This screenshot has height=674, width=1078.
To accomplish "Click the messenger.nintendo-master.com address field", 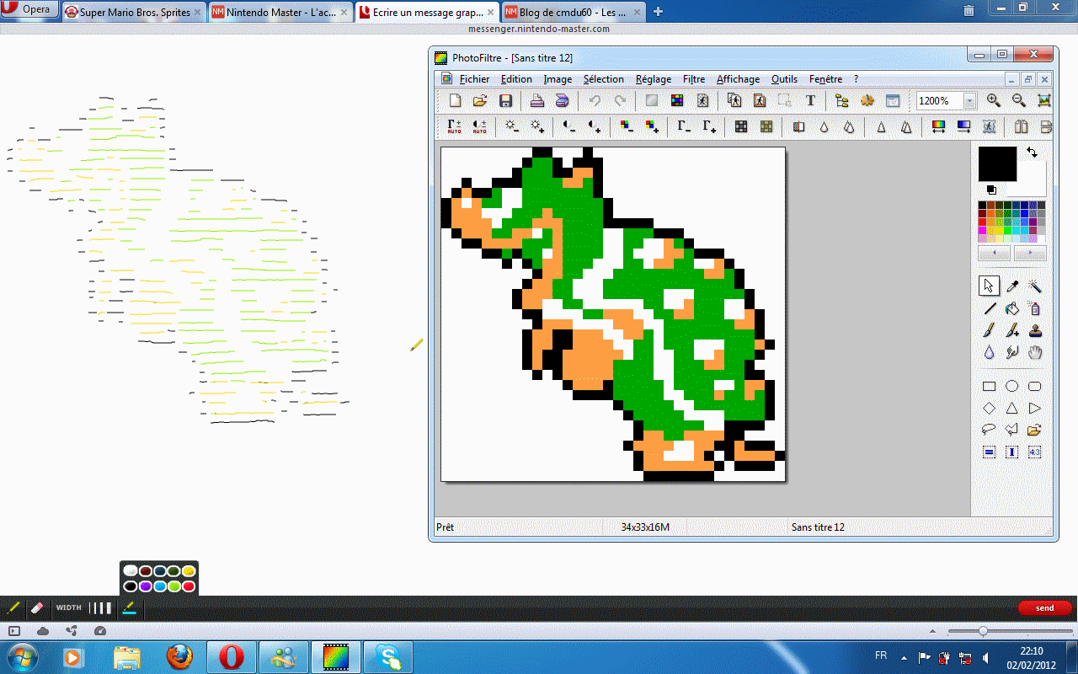I will 539,29.
